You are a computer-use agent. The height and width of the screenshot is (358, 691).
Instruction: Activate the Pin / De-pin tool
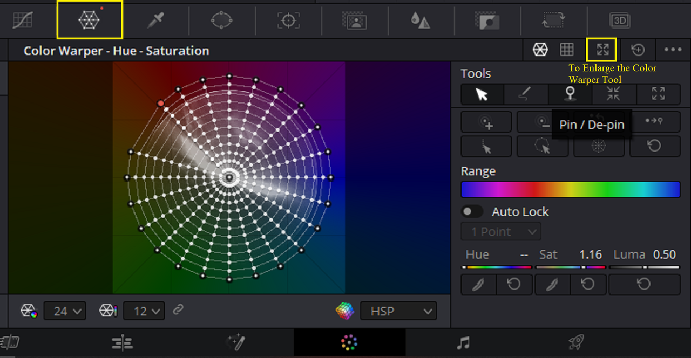coord(570,94)
